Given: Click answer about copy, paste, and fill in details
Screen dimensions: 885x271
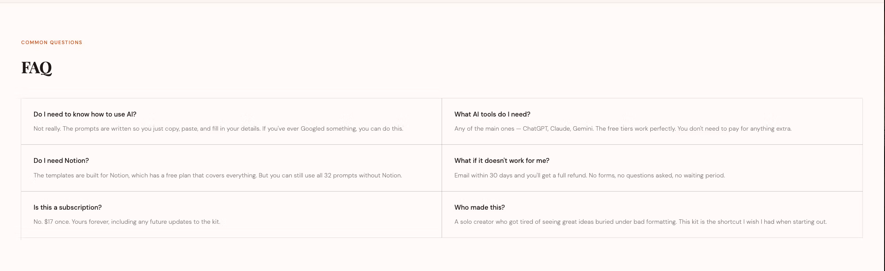Looking at the screenshot, I should [218, 129].
